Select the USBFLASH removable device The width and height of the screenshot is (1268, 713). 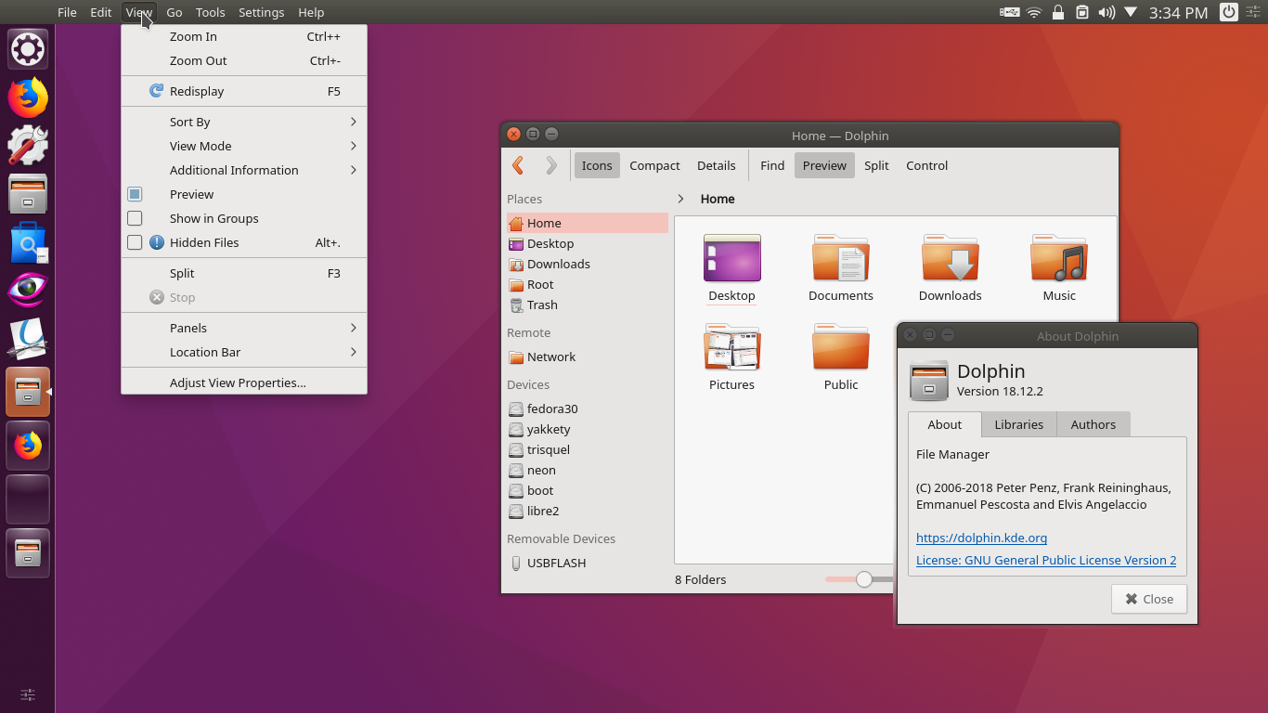click(x=587, y=563)
